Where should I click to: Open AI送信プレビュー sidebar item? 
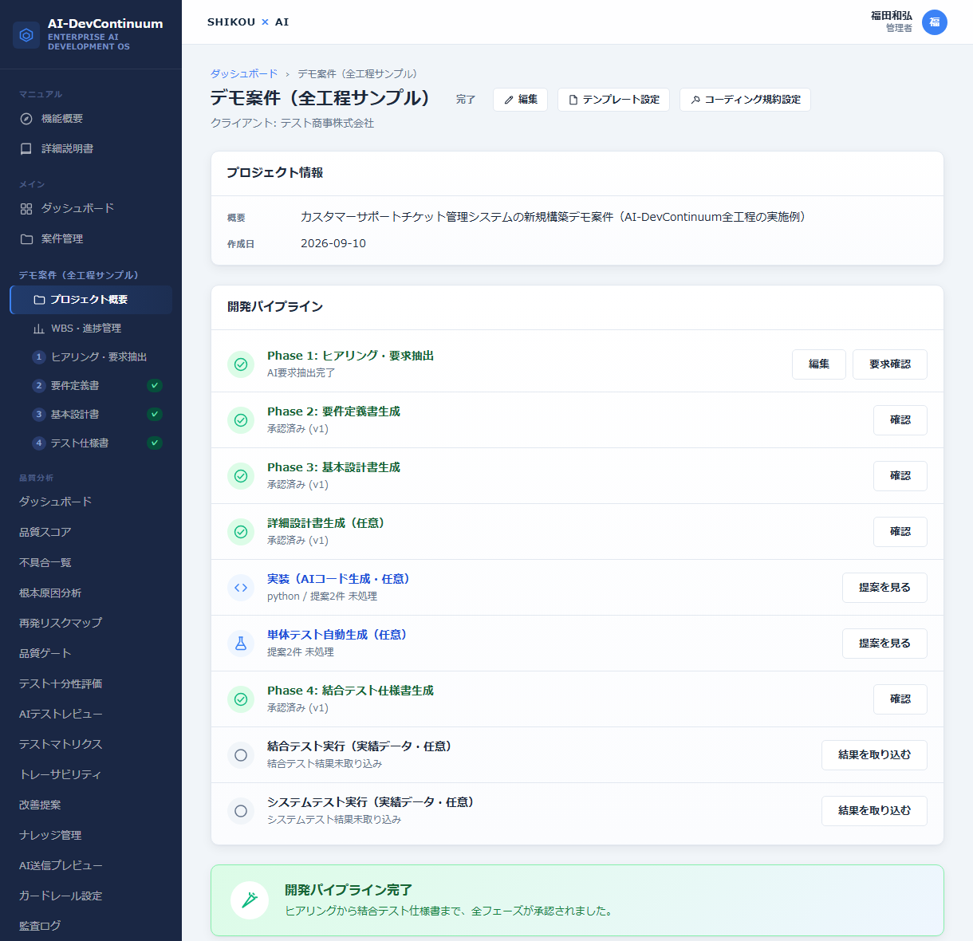tap(91, 865)
